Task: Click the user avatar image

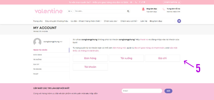Action: click(x=37, y=42)
